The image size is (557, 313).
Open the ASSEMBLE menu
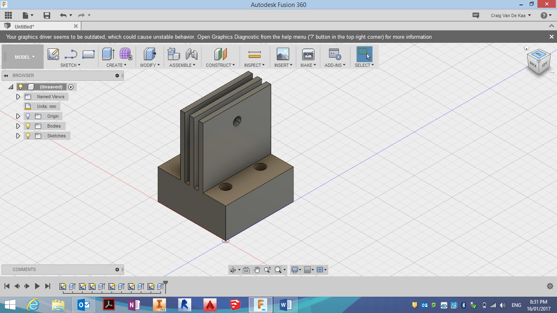tap(182, 65)
